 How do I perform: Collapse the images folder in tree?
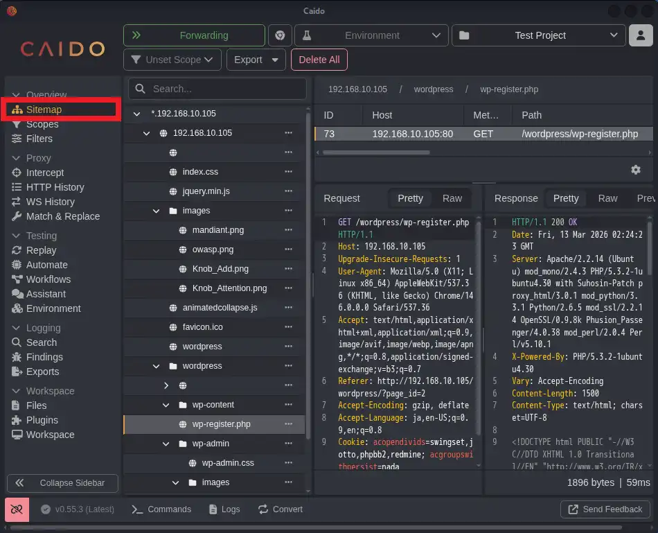tap(157, 211)
